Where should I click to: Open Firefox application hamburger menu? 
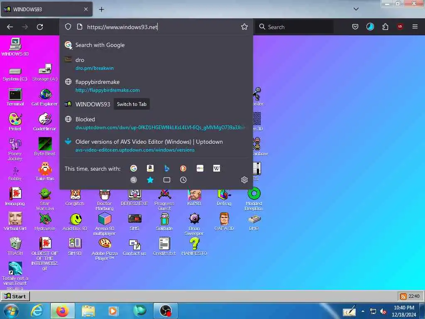415,27
